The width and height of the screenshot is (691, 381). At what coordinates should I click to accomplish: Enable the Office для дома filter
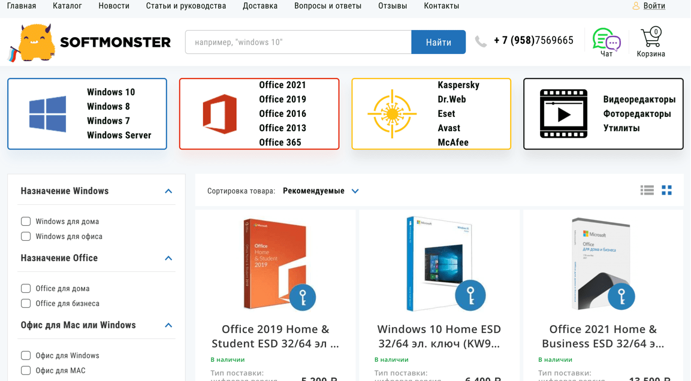point(26,288)
